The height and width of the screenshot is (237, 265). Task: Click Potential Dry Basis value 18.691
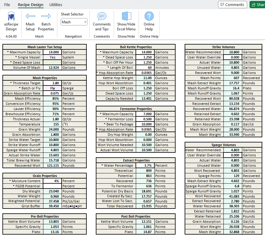(145, 191)
